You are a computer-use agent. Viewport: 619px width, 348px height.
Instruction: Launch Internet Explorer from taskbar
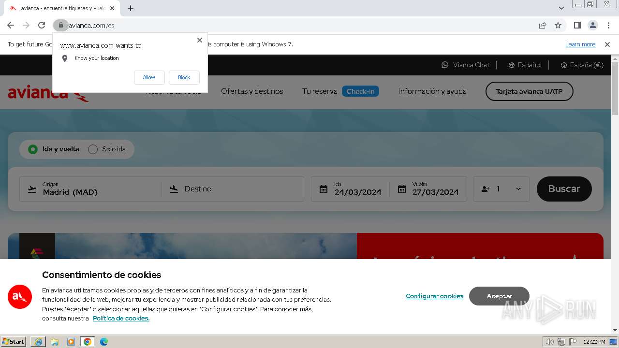tap(38, 342)
